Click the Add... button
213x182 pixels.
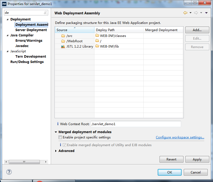click(197, 30)
